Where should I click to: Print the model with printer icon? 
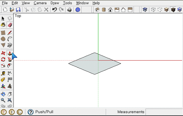click(69, 10)
